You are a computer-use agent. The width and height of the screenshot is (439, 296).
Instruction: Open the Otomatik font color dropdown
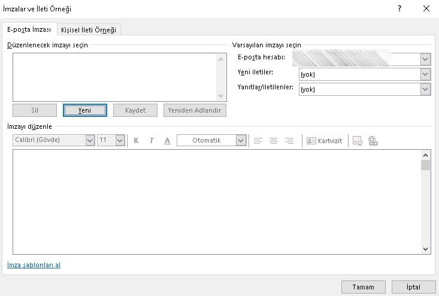pyautogui.click(x=241, y=140)
